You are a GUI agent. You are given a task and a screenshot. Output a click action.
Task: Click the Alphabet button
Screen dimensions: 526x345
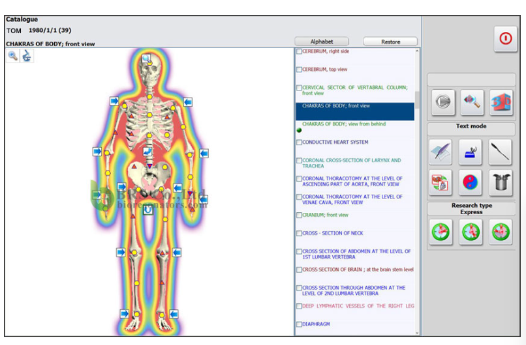coord(322,42)
